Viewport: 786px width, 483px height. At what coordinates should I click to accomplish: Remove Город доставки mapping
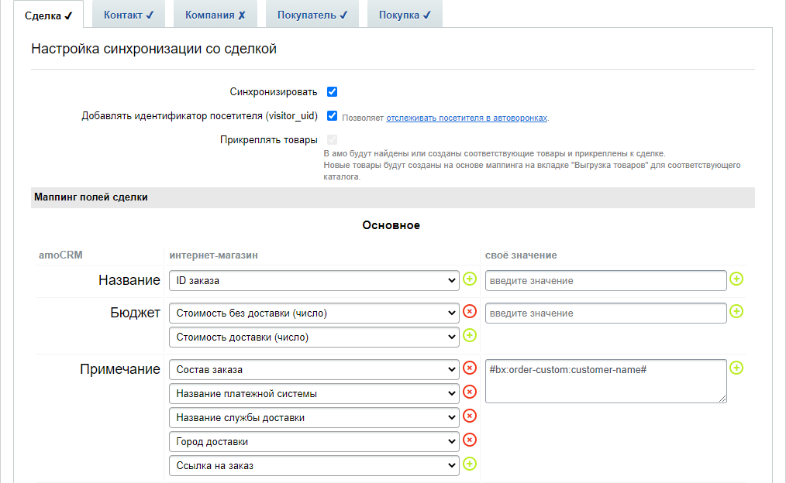pyautogui.click(x=470, y=440)
